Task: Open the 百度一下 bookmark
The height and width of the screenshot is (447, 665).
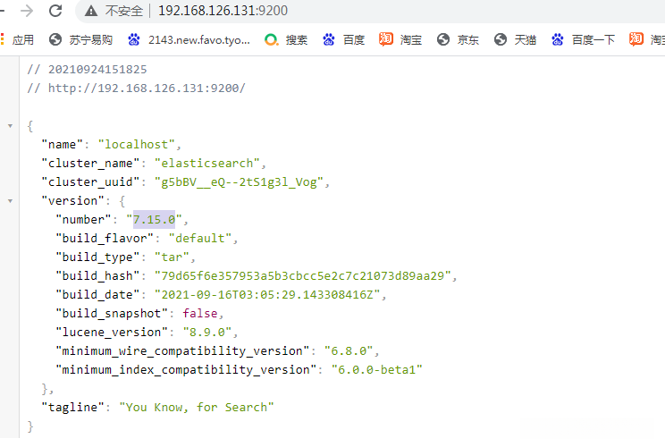Action: pyautogui.click(x=583, y=40)
